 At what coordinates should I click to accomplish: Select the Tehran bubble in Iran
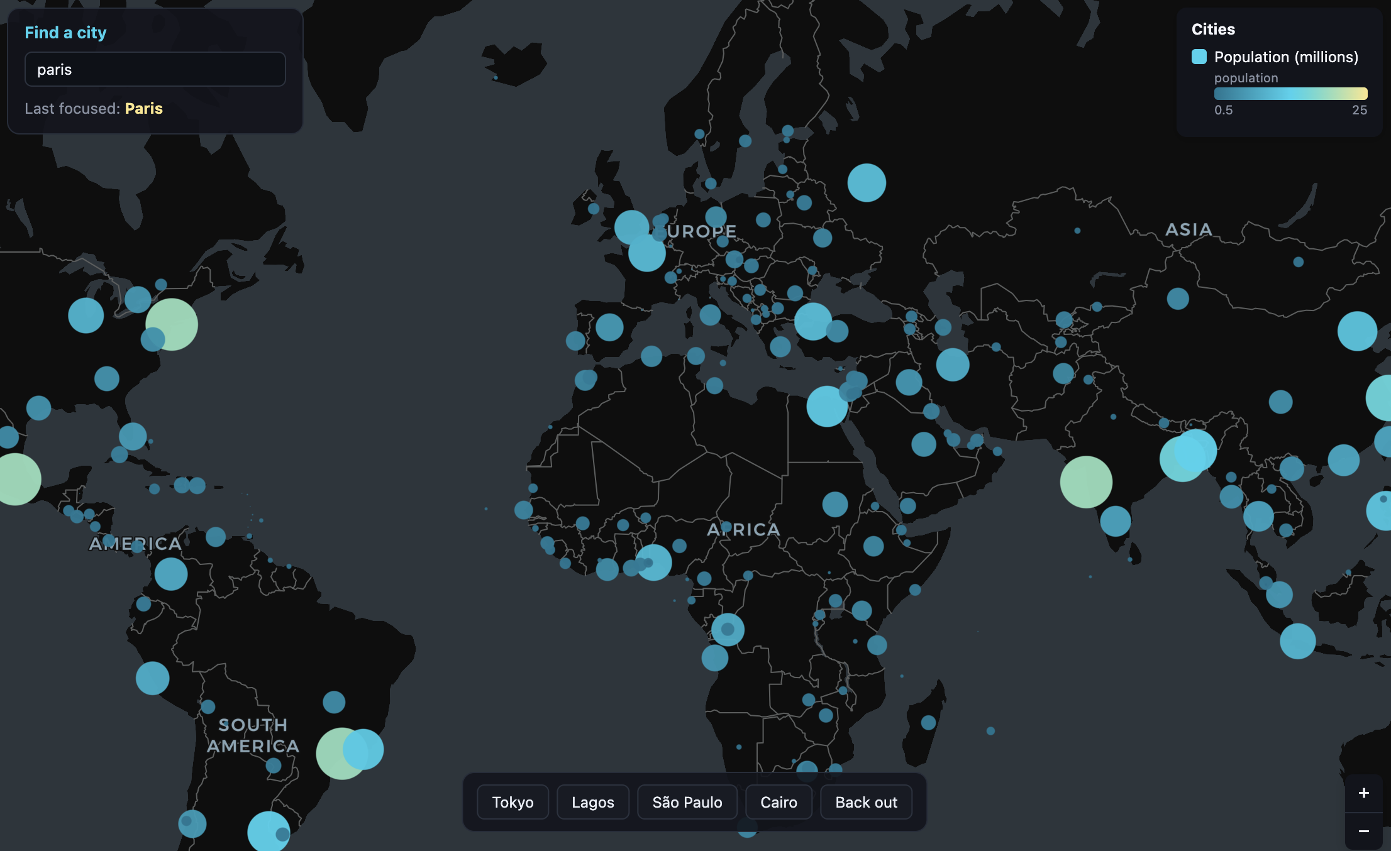953,365
